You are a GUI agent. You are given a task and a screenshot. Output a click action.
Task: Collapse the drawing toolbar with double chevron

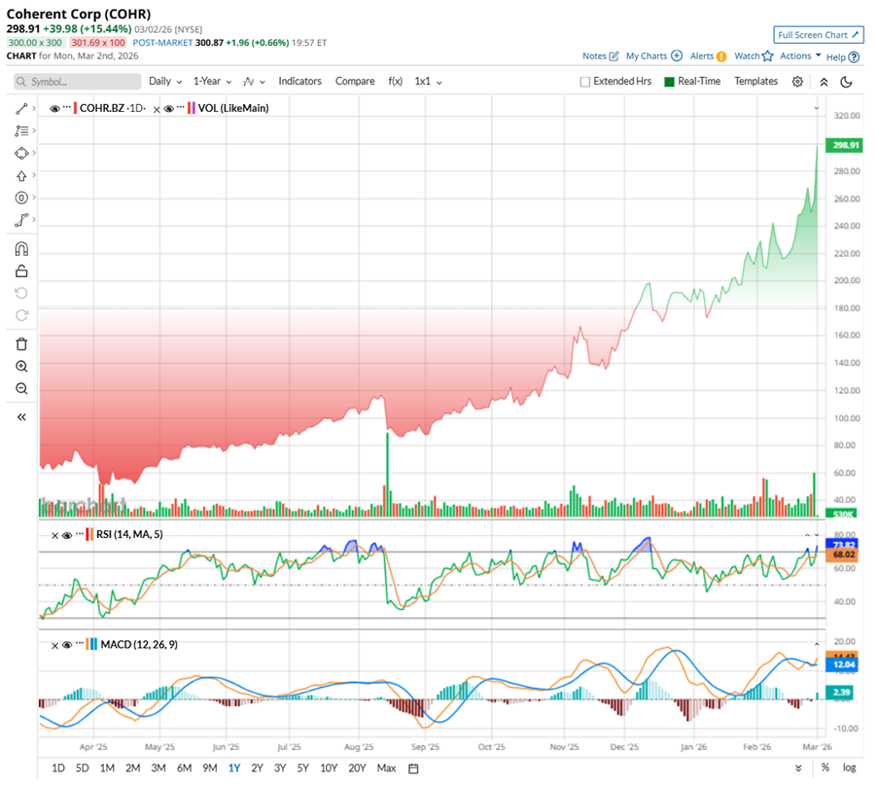click(21, 417)
